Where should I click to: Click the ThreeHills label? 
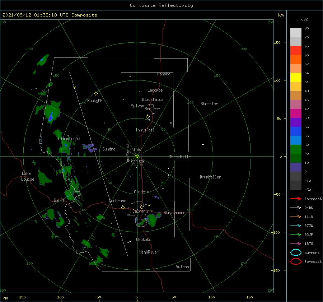click(180, 157)
